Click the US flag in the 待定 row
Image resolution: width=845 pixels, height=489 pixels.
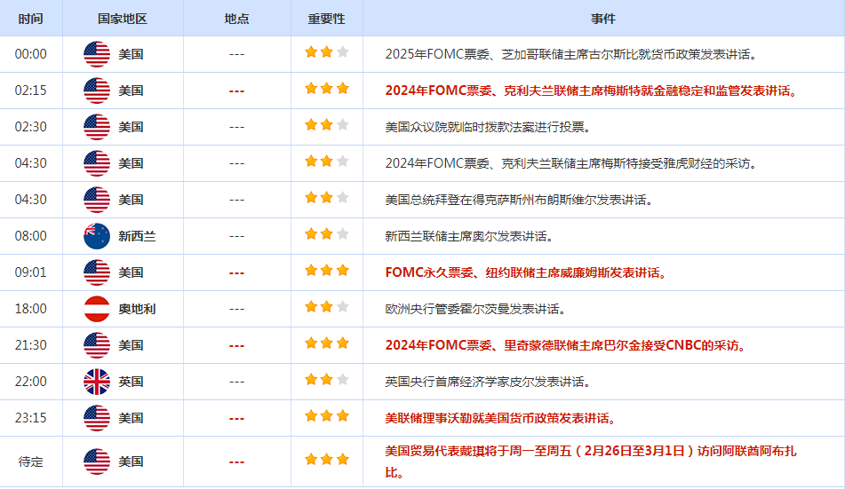click(x=97, y=461)
